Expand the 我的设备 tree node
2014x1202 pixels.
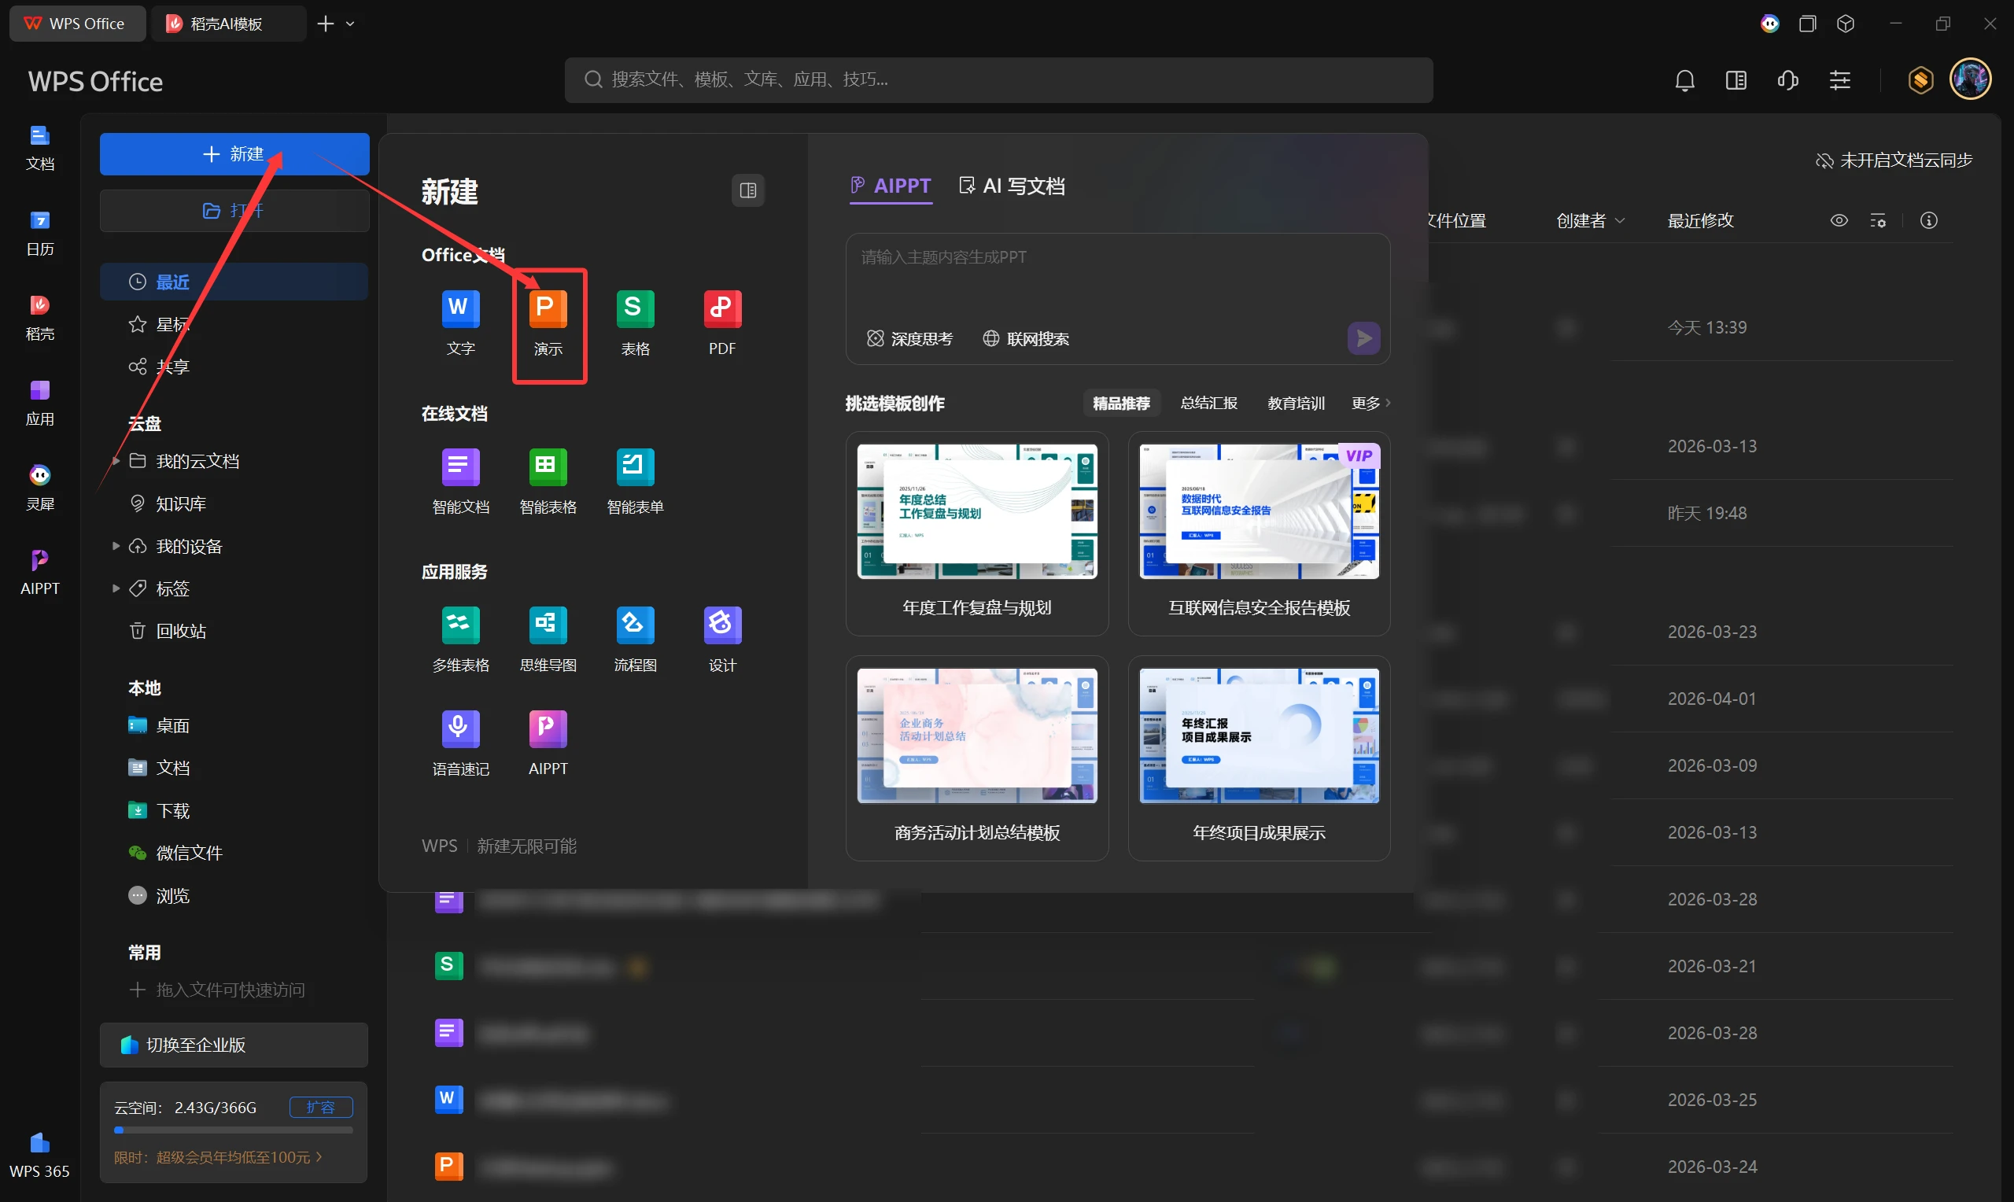point(116,546)
